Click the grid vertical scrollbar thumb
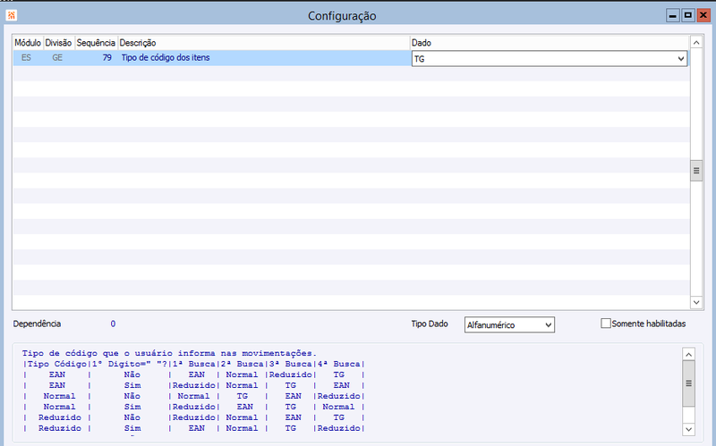This screenshot has height=446, width=716. coord(695,173)
